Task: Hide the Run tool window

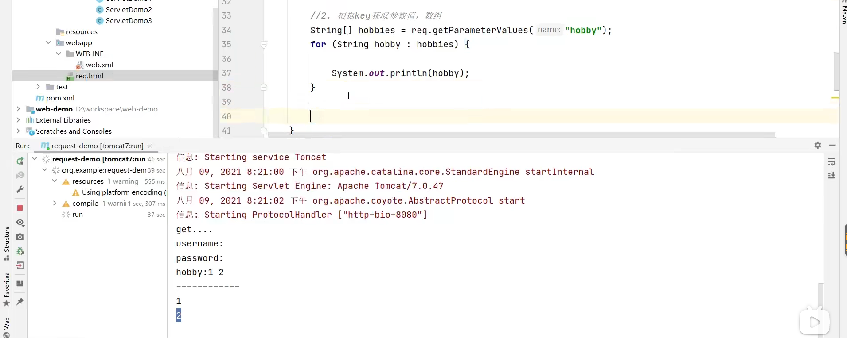Action: coord(832,145)
